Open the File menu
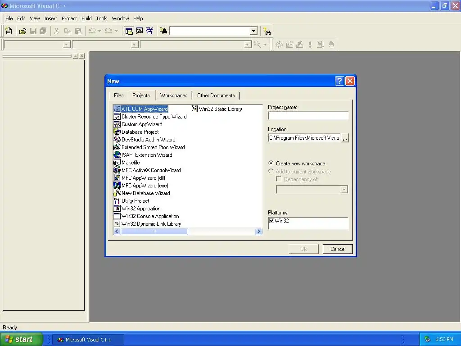Image resolution: width=461 pixels, height=346 pixels. 9,18
